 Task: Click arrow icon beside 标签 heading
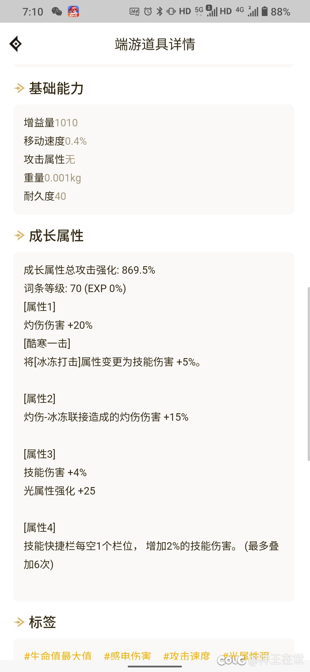pyautogui.click(x=19, y=622)
